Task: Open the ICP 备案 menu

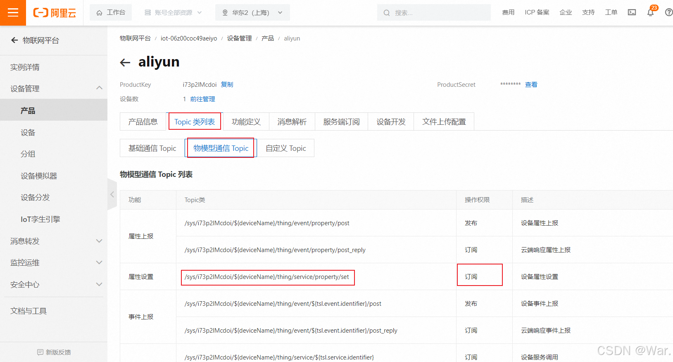Action: click(537, 12)
